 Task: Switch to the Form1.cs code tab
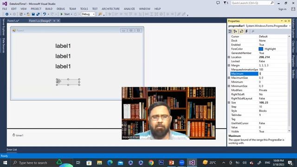[13, 21]
